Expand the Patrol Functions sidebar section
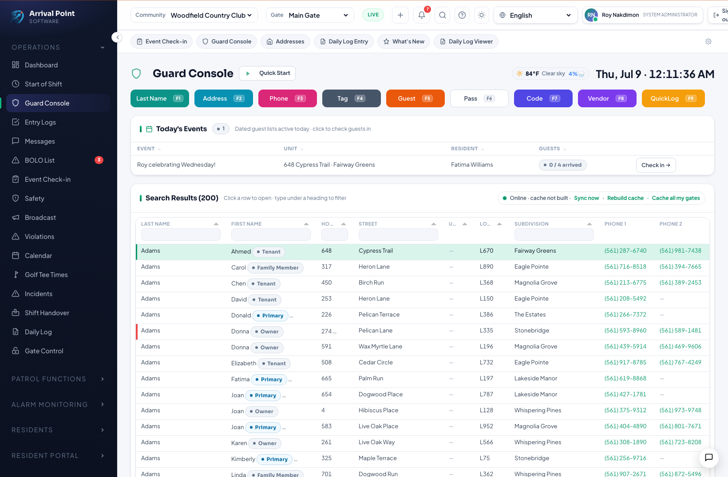This screenshot has height=477, width=728. [x=58, y=379]
